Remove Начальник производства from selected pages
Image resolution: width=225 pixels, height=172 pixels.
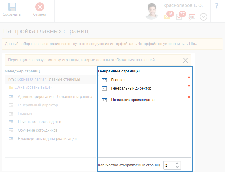point(189,97)
